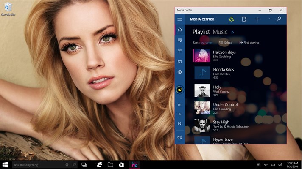Click the green recycle-style icon in header
This screenshot has width=302, height=169.
tap(231, 19)
